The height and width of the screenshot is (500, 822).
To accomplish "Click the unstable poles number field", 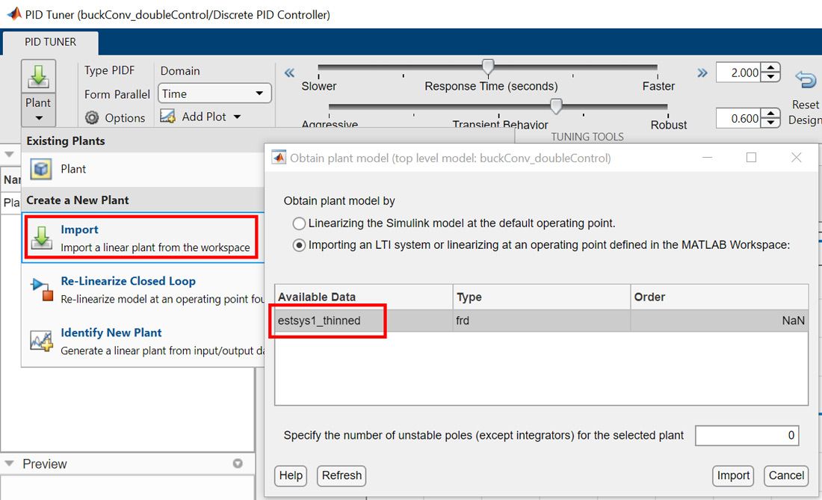I will click(x=747, y=436).
